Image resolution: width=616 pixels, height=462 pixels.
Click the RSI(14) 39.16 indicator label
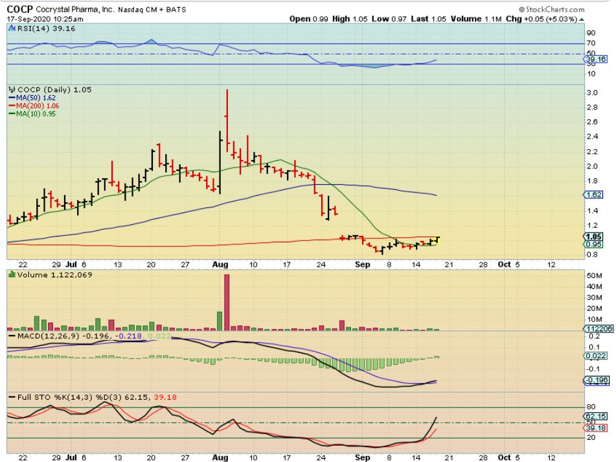[46, 29]
